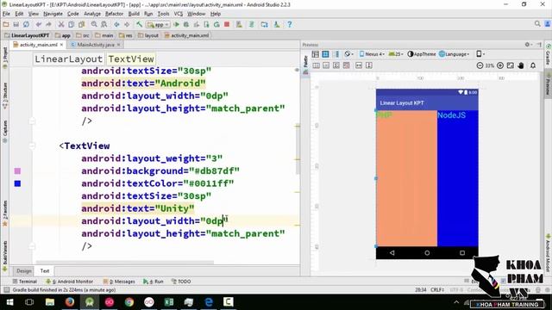The image size is (552, 310).
Task: Click the Windows Start button
Action: pyautogui.click(x=9, y=302)
